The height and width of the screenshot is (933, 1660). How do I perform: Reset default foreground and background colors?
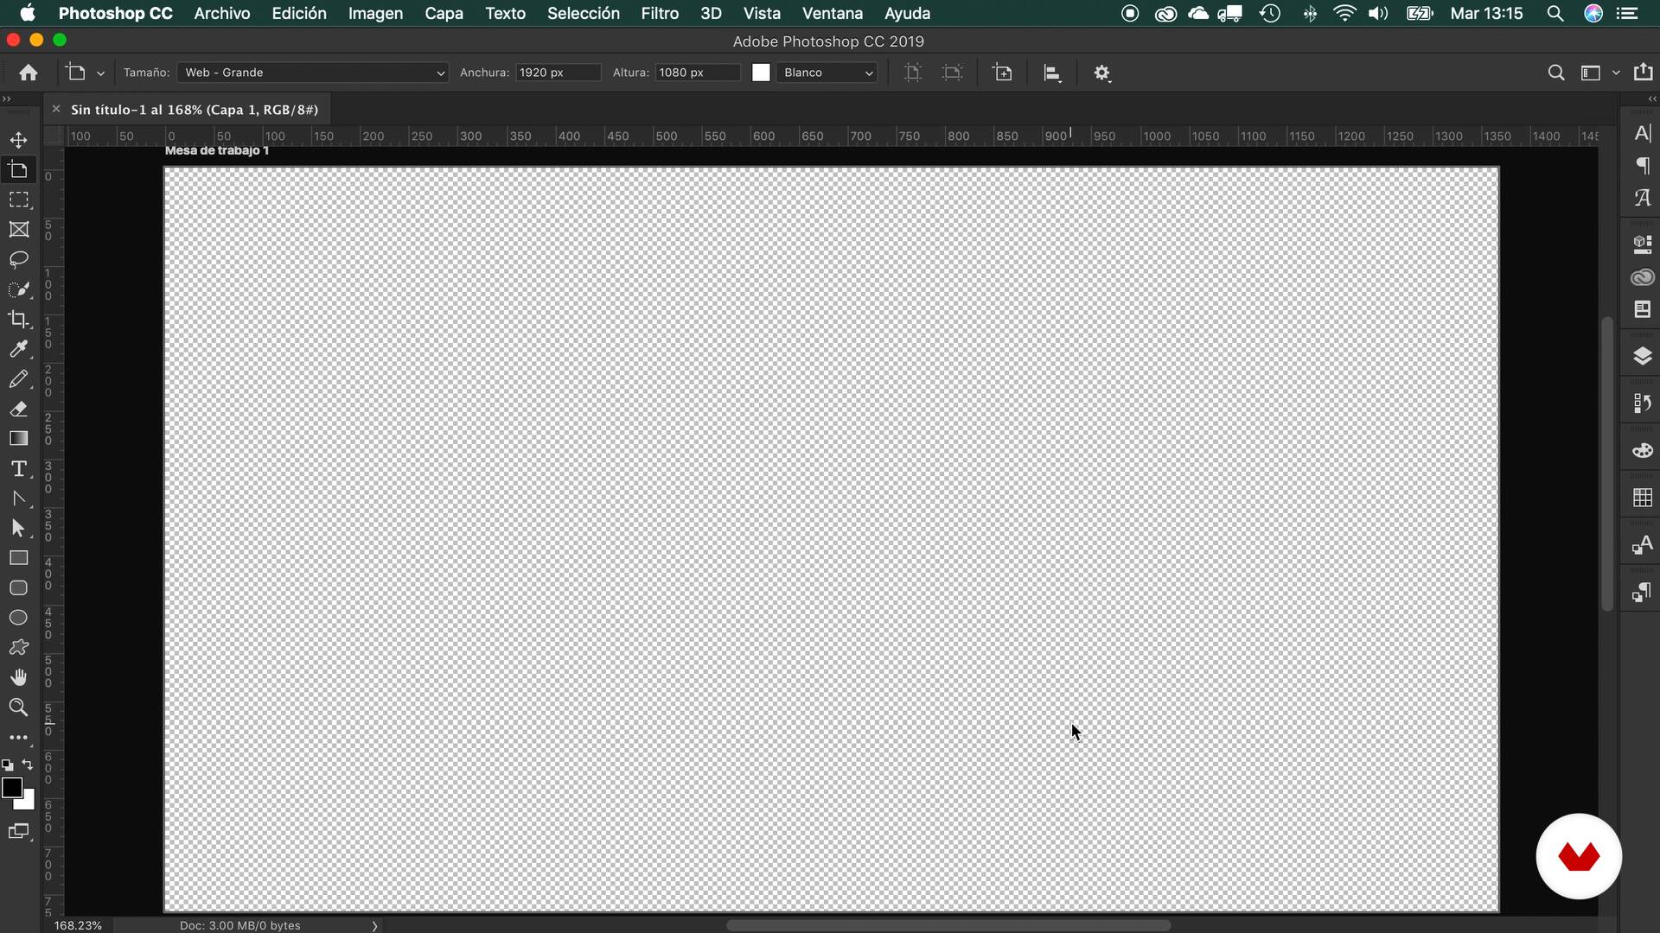[x=8, y=765]
